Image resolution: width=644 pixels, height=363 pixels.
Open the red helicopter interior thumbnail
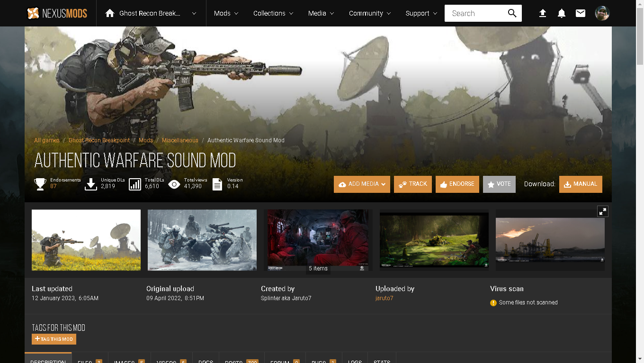tap(318, 240)
